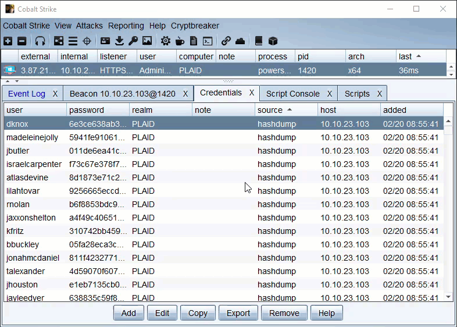457x327 pixels.
Task: Close the Beacon 10.10.23.103@1420 tab
Action: [185, 94]
